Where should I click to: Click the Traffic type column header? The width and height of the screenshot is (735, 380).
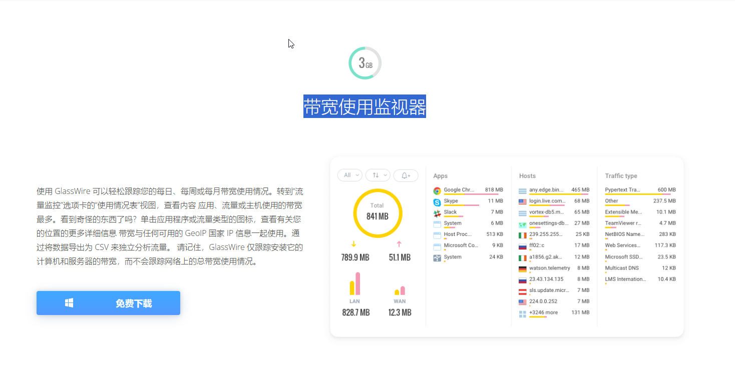coord(621,176)
